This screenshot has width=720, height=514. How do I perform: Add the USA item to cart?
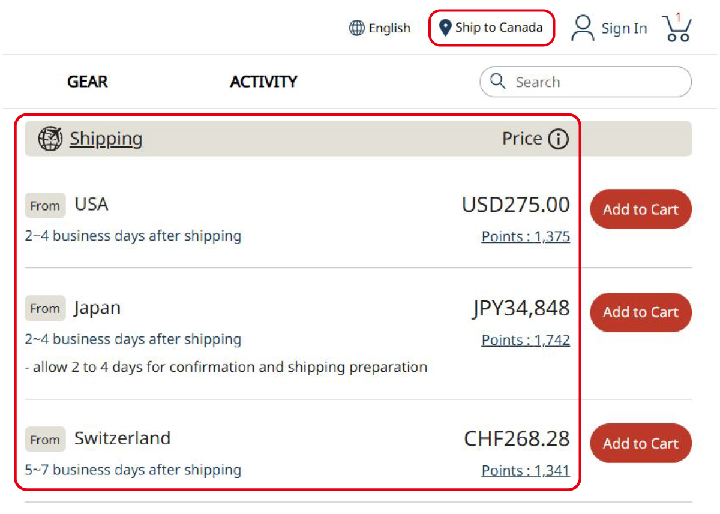pyautogui.click(x=641, y=209)
